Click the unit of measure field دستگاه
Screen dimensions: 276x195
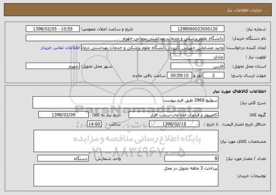(x=63, y=159)
